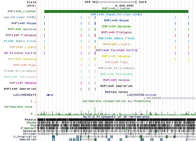Select the Chicken alignment row label
This screenshot has width=196, height=141.
[30, 134]
